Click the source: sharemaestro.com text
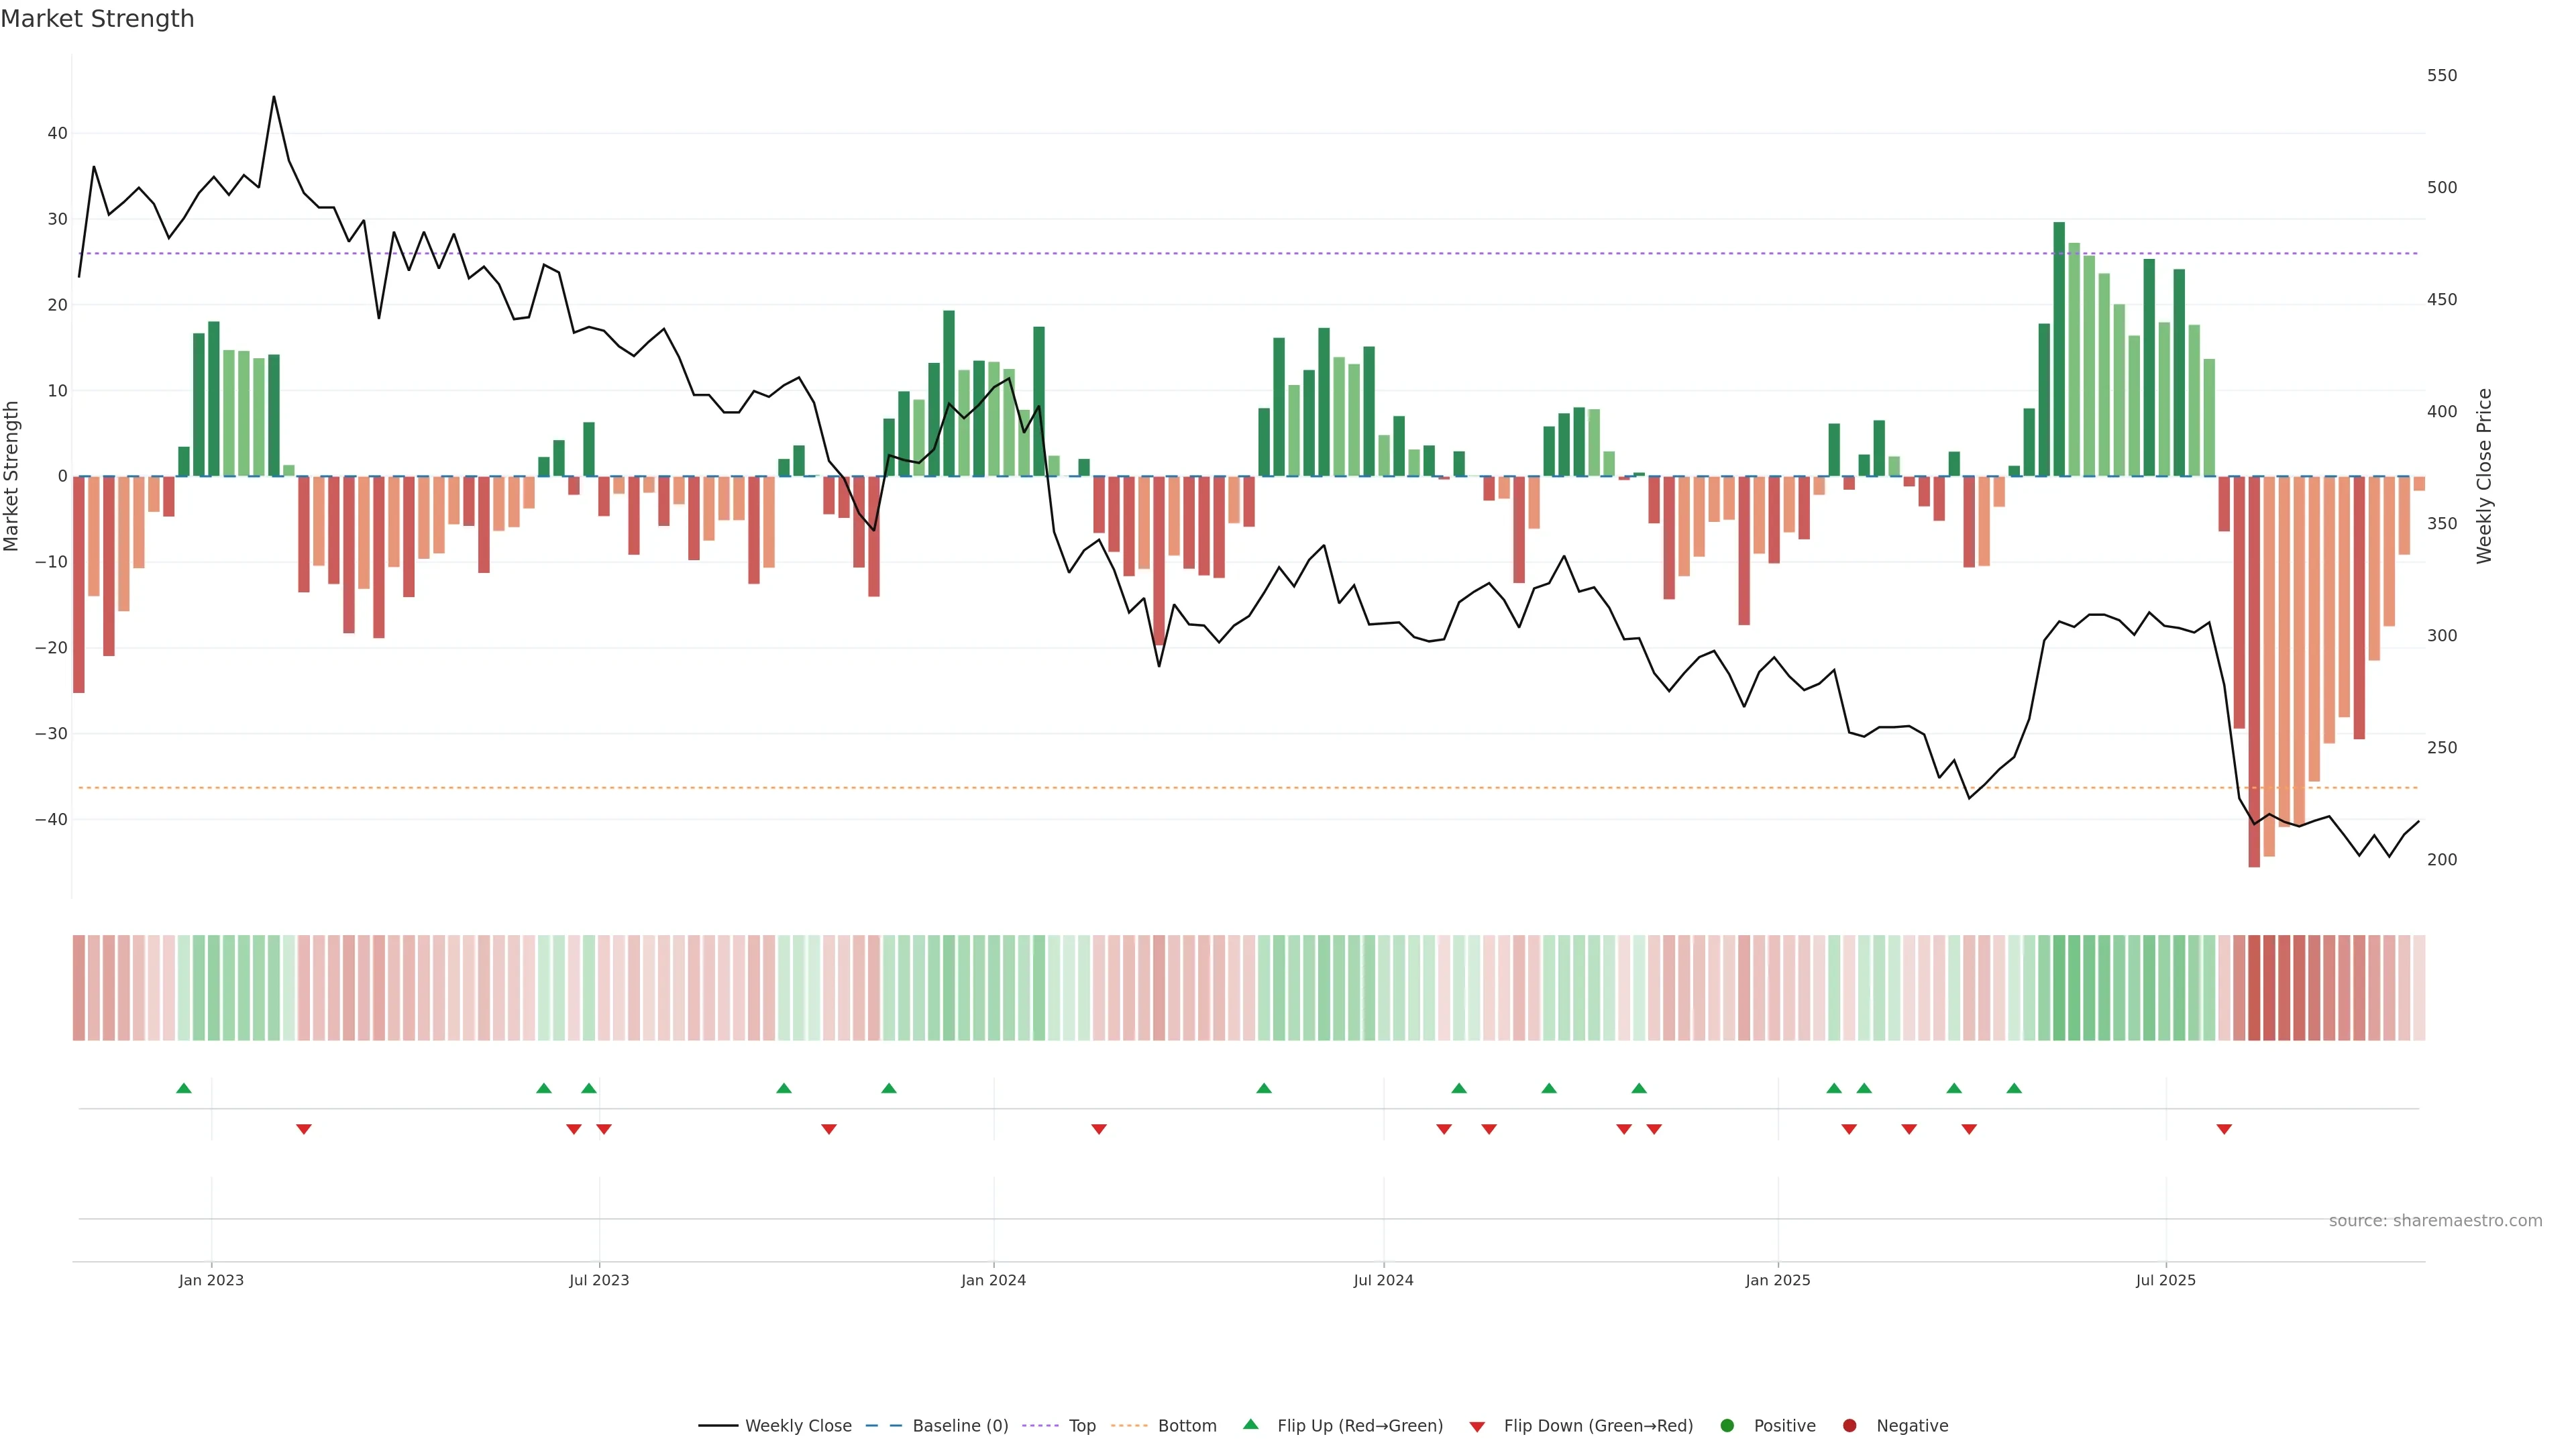This screenshot has height=1449, width=2576. pyautogui.click(x=2435, y=1220)
